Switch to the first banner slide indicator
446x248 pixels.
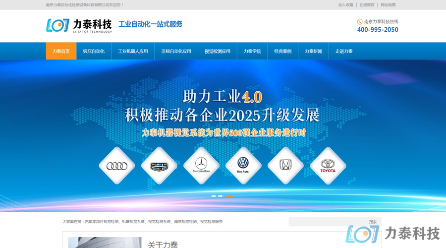click(x=214, y=196)
